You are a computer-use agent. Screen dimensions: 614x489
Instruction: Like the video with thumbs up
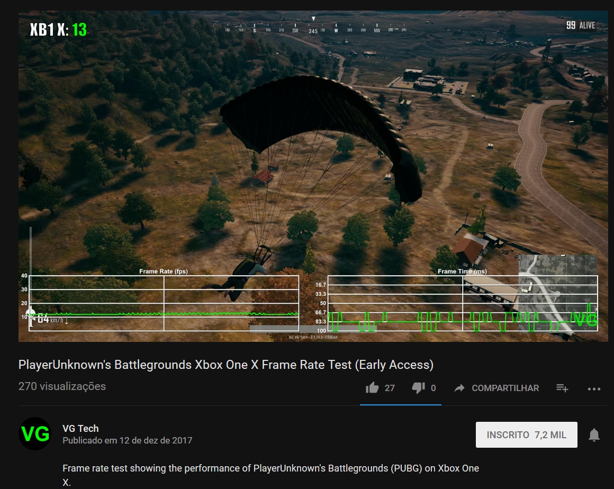[x=372, y=387]
